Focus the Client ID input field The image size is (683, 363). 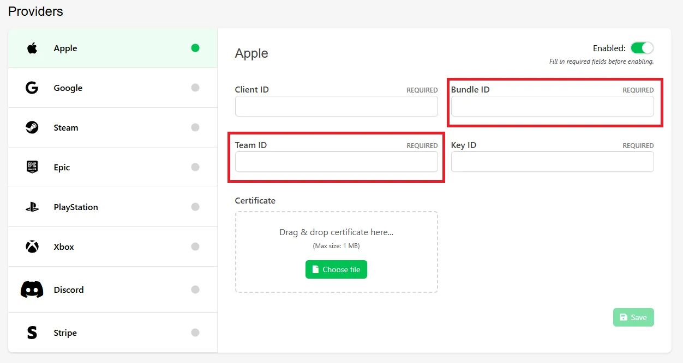pyautogui.click(x=337, y=106)
